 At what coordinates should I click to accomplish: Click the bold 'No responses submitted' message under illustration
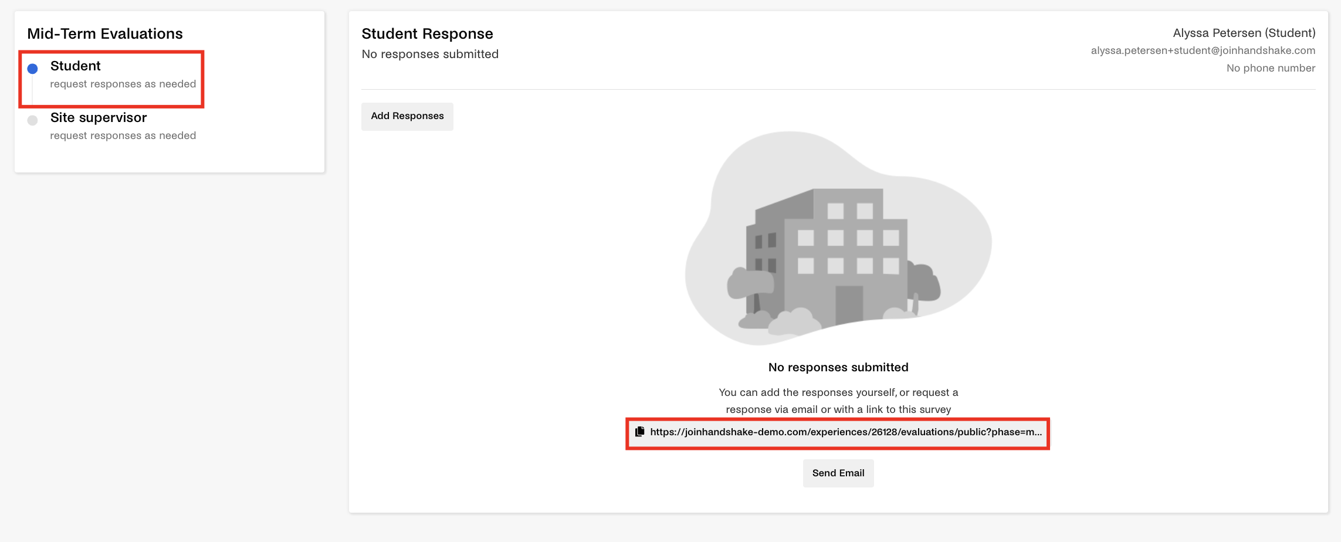838,367
